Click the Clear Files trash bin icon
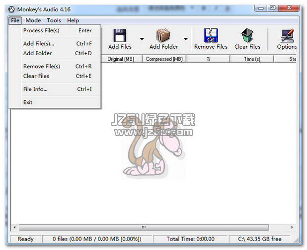The height and width of the screenshot is (250, 307). pos(247,35)
